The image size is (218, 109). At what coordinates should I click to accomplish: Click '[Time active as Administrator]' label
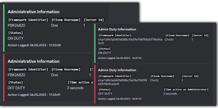(x=186, y=89)
